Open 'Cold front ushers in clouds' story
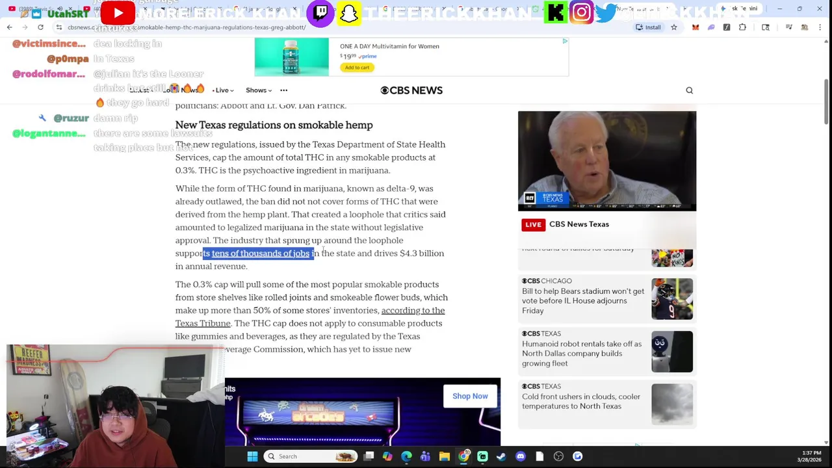 [581, 402]
